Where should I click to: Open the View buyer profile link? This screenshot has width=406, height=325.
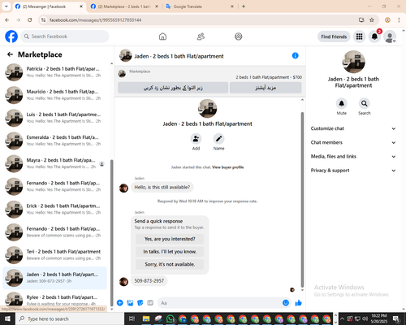coord(227,167)
